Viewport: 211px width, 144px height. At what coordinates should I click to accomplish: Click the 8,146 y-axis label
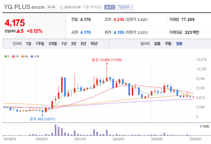[x=201, y=79]
